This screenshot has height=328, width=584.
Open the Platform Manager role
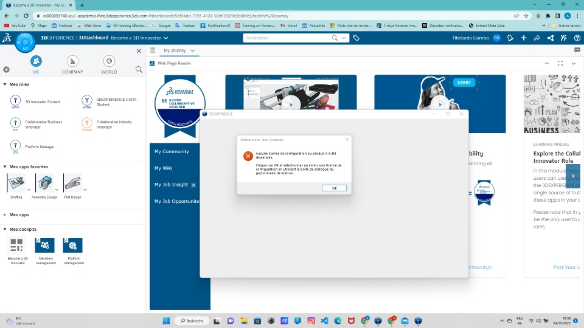point(32,146)
